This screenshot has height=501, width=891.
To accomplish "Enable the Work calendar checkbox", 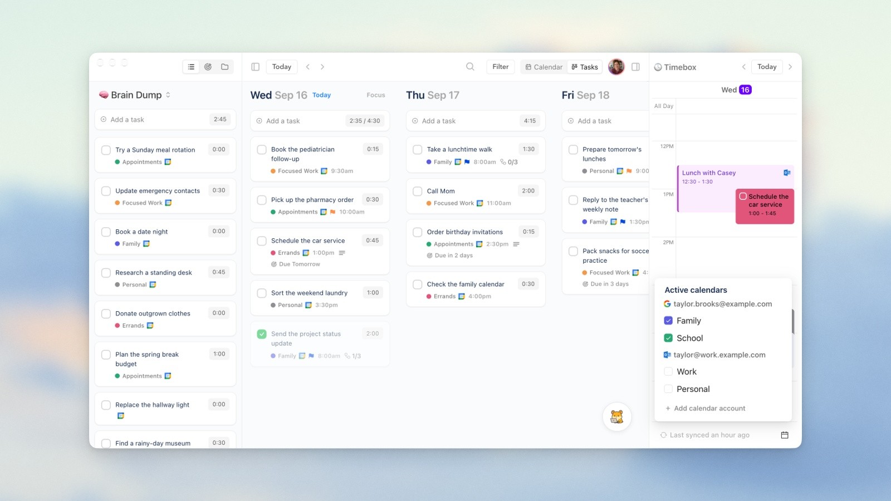I will point(668,372).
